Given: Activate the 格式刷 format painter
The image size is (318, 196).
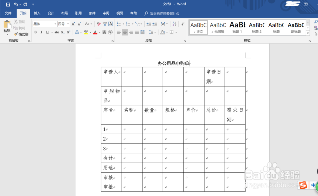Looking at the screenshot, I should (x=22, y=34).
